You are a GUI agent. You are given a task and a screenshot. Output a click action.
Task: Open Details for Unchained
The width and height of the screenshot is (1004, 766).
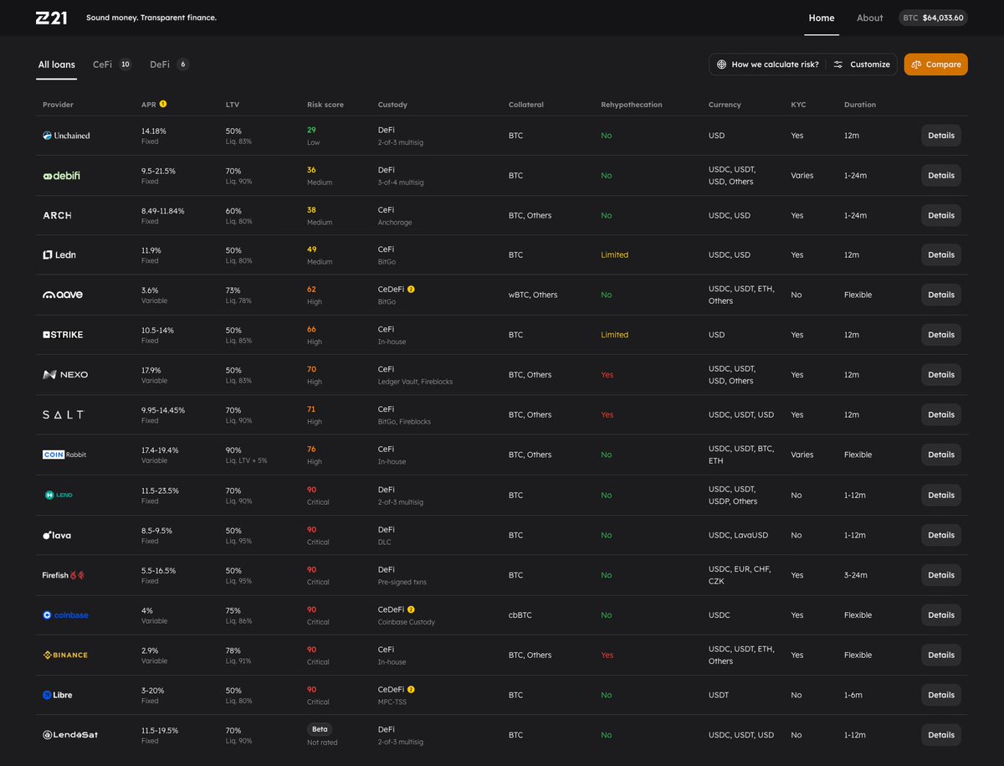pyautogui.click(x=941, y=136)
